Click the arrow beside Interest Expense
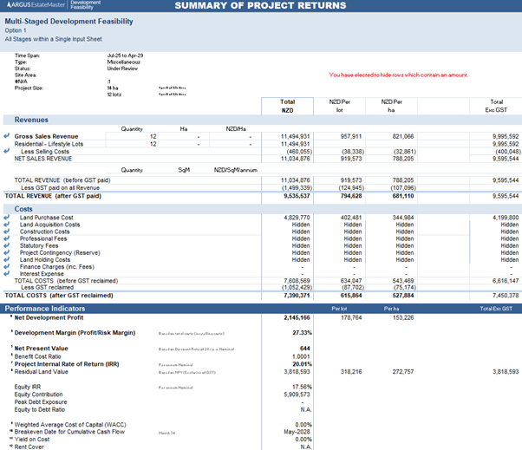This screenshot has height=450, width=522. coord(6,274)
